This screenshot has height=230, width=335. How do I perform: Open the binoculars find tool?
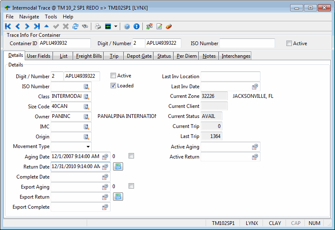(85, 26)
